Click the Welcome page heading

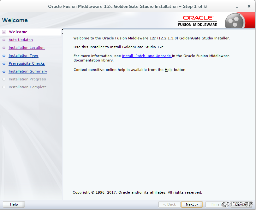point(15,20)
